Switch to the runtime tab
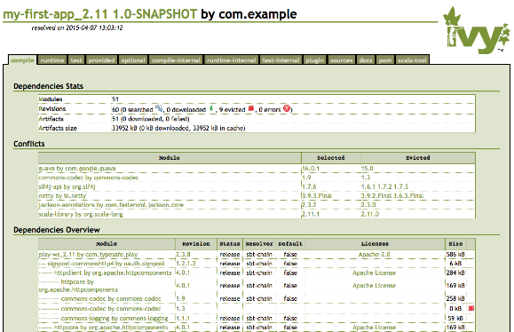Screen dimensions: 514x332 52,60
